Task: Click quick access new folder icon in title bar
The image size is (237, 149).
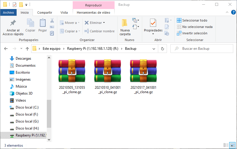Action: pos(21,5)
